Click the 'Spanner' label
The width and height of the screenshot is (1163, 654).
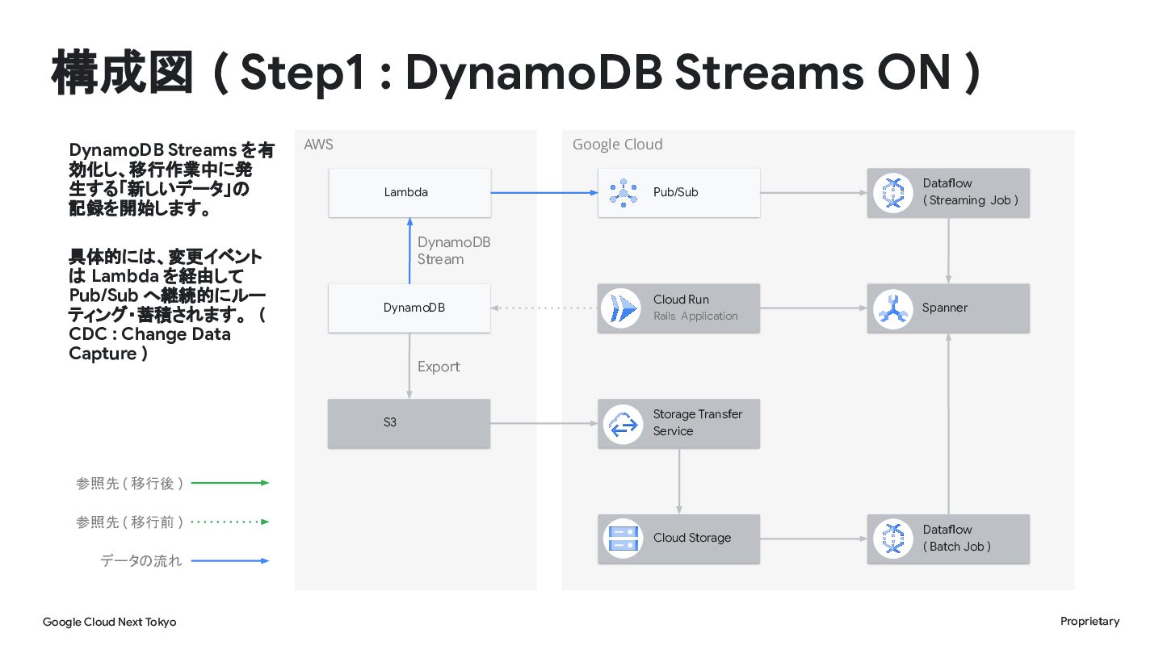pyautogui.click(x=945, y=308)
